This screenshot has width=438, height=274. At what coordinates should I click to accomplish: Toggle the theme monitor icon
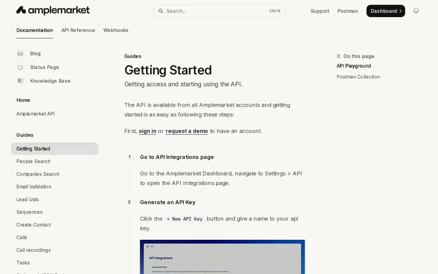coord(416,11)
